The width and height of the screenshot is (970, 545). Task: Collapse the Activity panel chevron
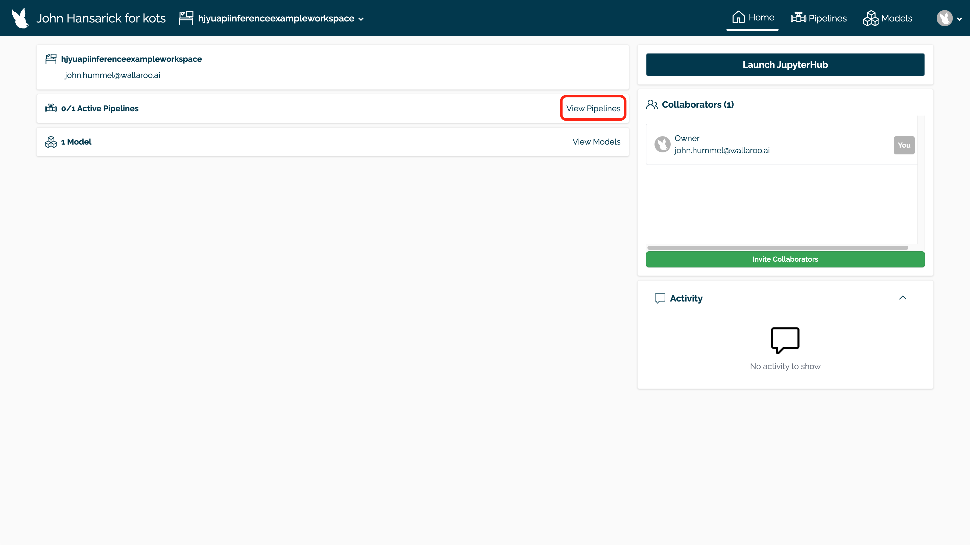[903, 298]
